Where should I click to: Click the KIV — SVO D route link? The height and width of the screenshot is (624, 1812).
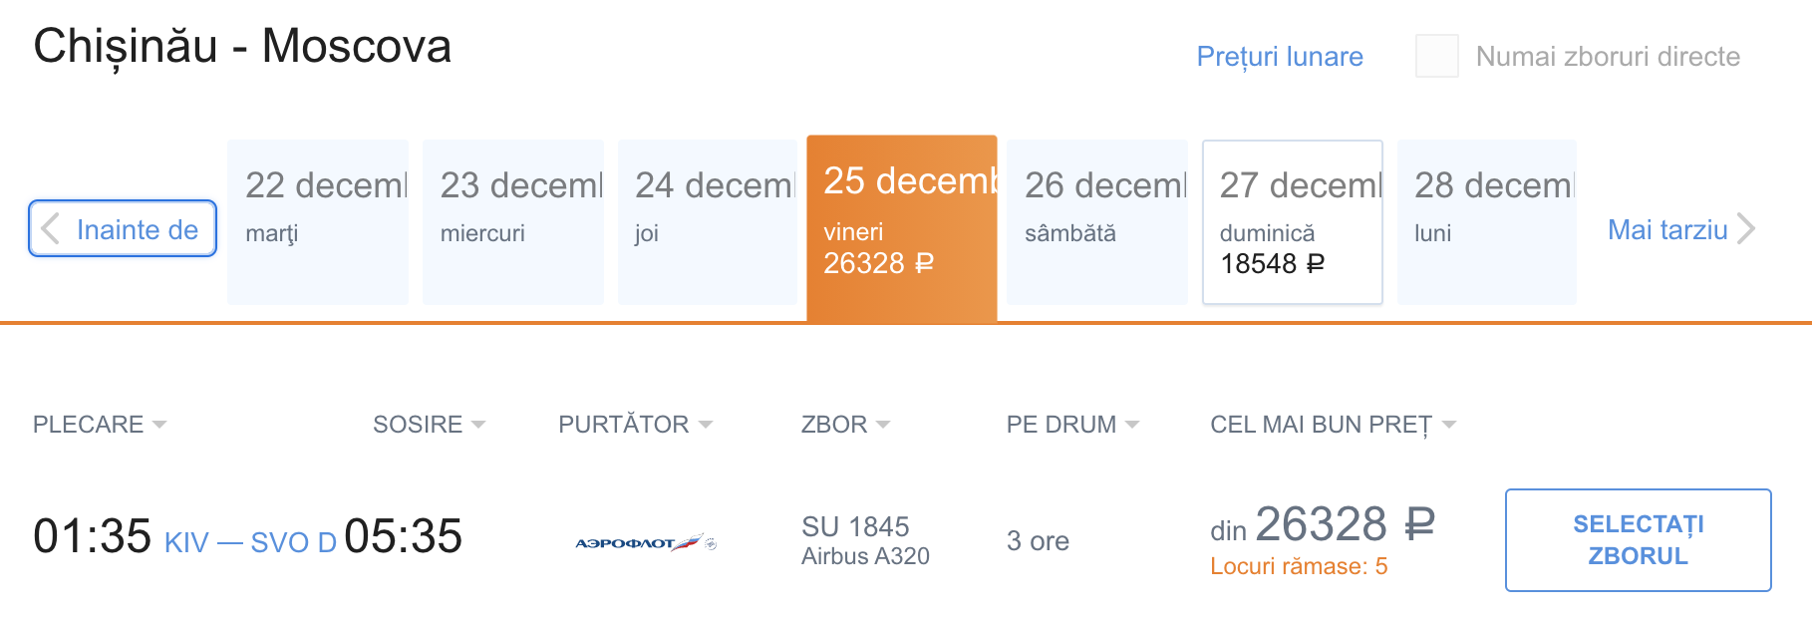point(250,542)
